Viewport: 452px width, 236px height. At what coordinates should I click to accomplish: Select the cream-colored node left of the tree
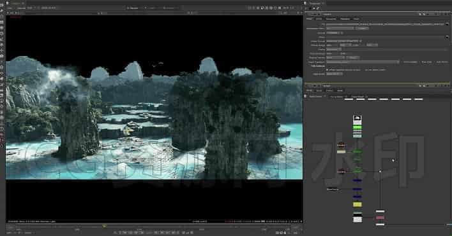pos(342,151)
